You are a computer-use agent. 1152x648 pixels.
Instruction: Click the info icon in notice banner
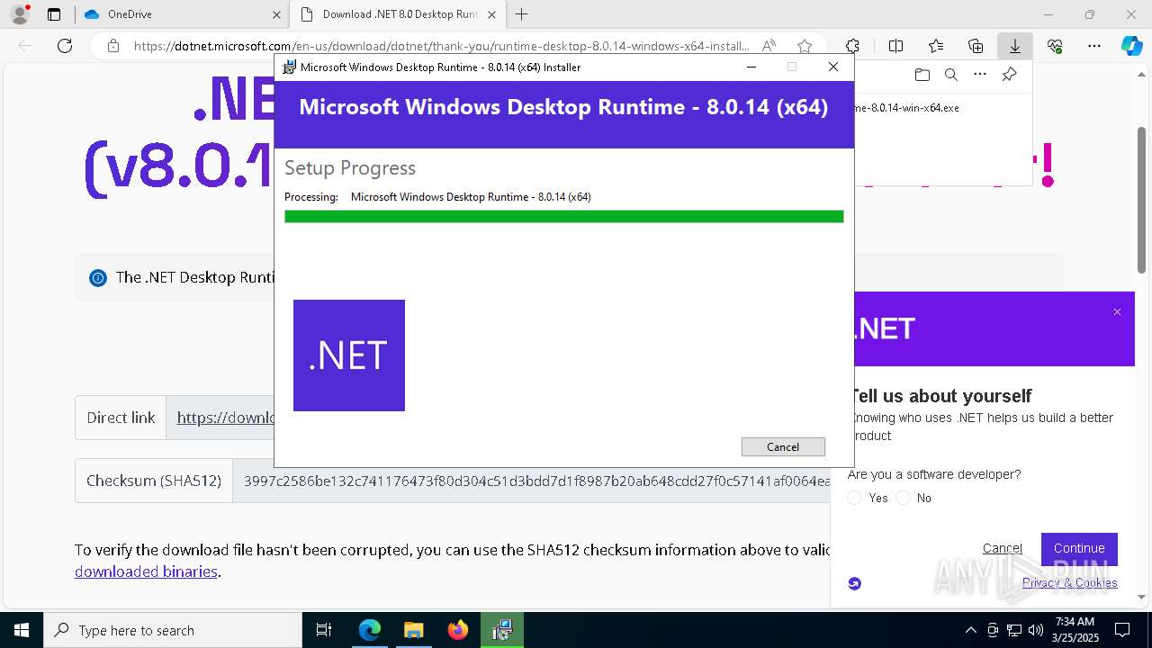(98, 278)
